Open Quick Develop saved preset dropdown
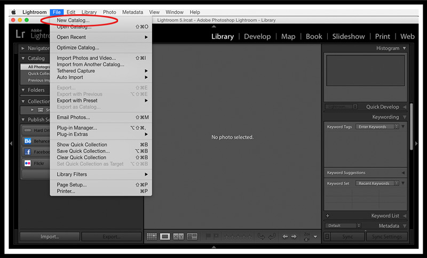This screenshot has height=258, width=427. (x=341, y=107)
